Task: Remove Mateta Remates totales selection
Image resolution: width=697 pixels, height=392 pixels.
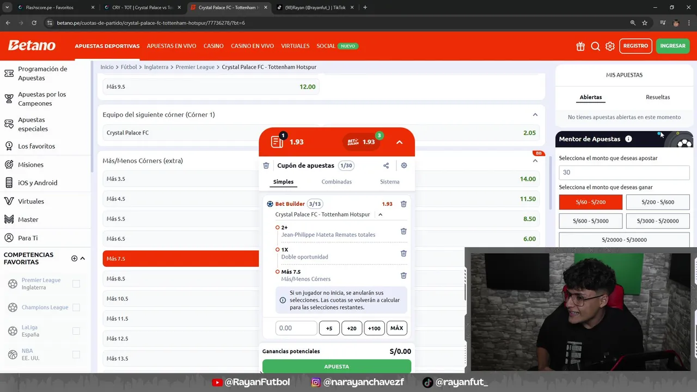Action: point(403,231)
